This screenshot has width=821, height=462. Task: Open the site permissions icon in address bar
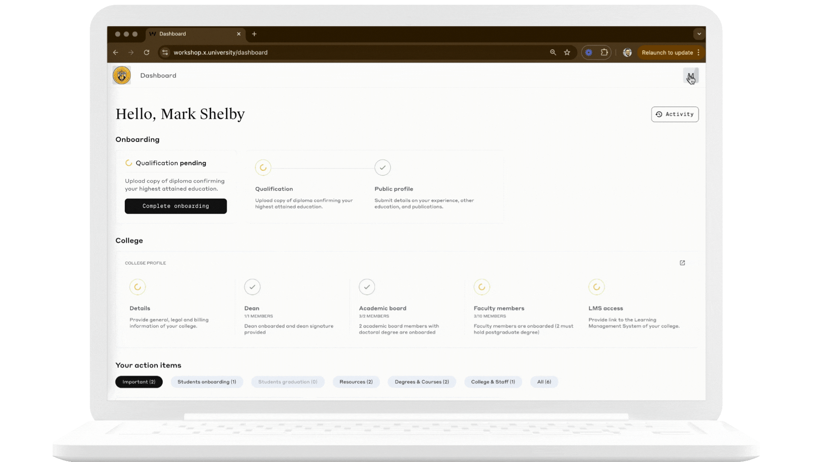tap(165, 52)
